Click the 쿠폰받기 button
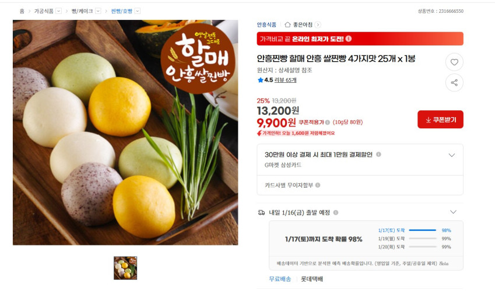Image resolution: width=495 pixels, height=291 pixels. 440,120
